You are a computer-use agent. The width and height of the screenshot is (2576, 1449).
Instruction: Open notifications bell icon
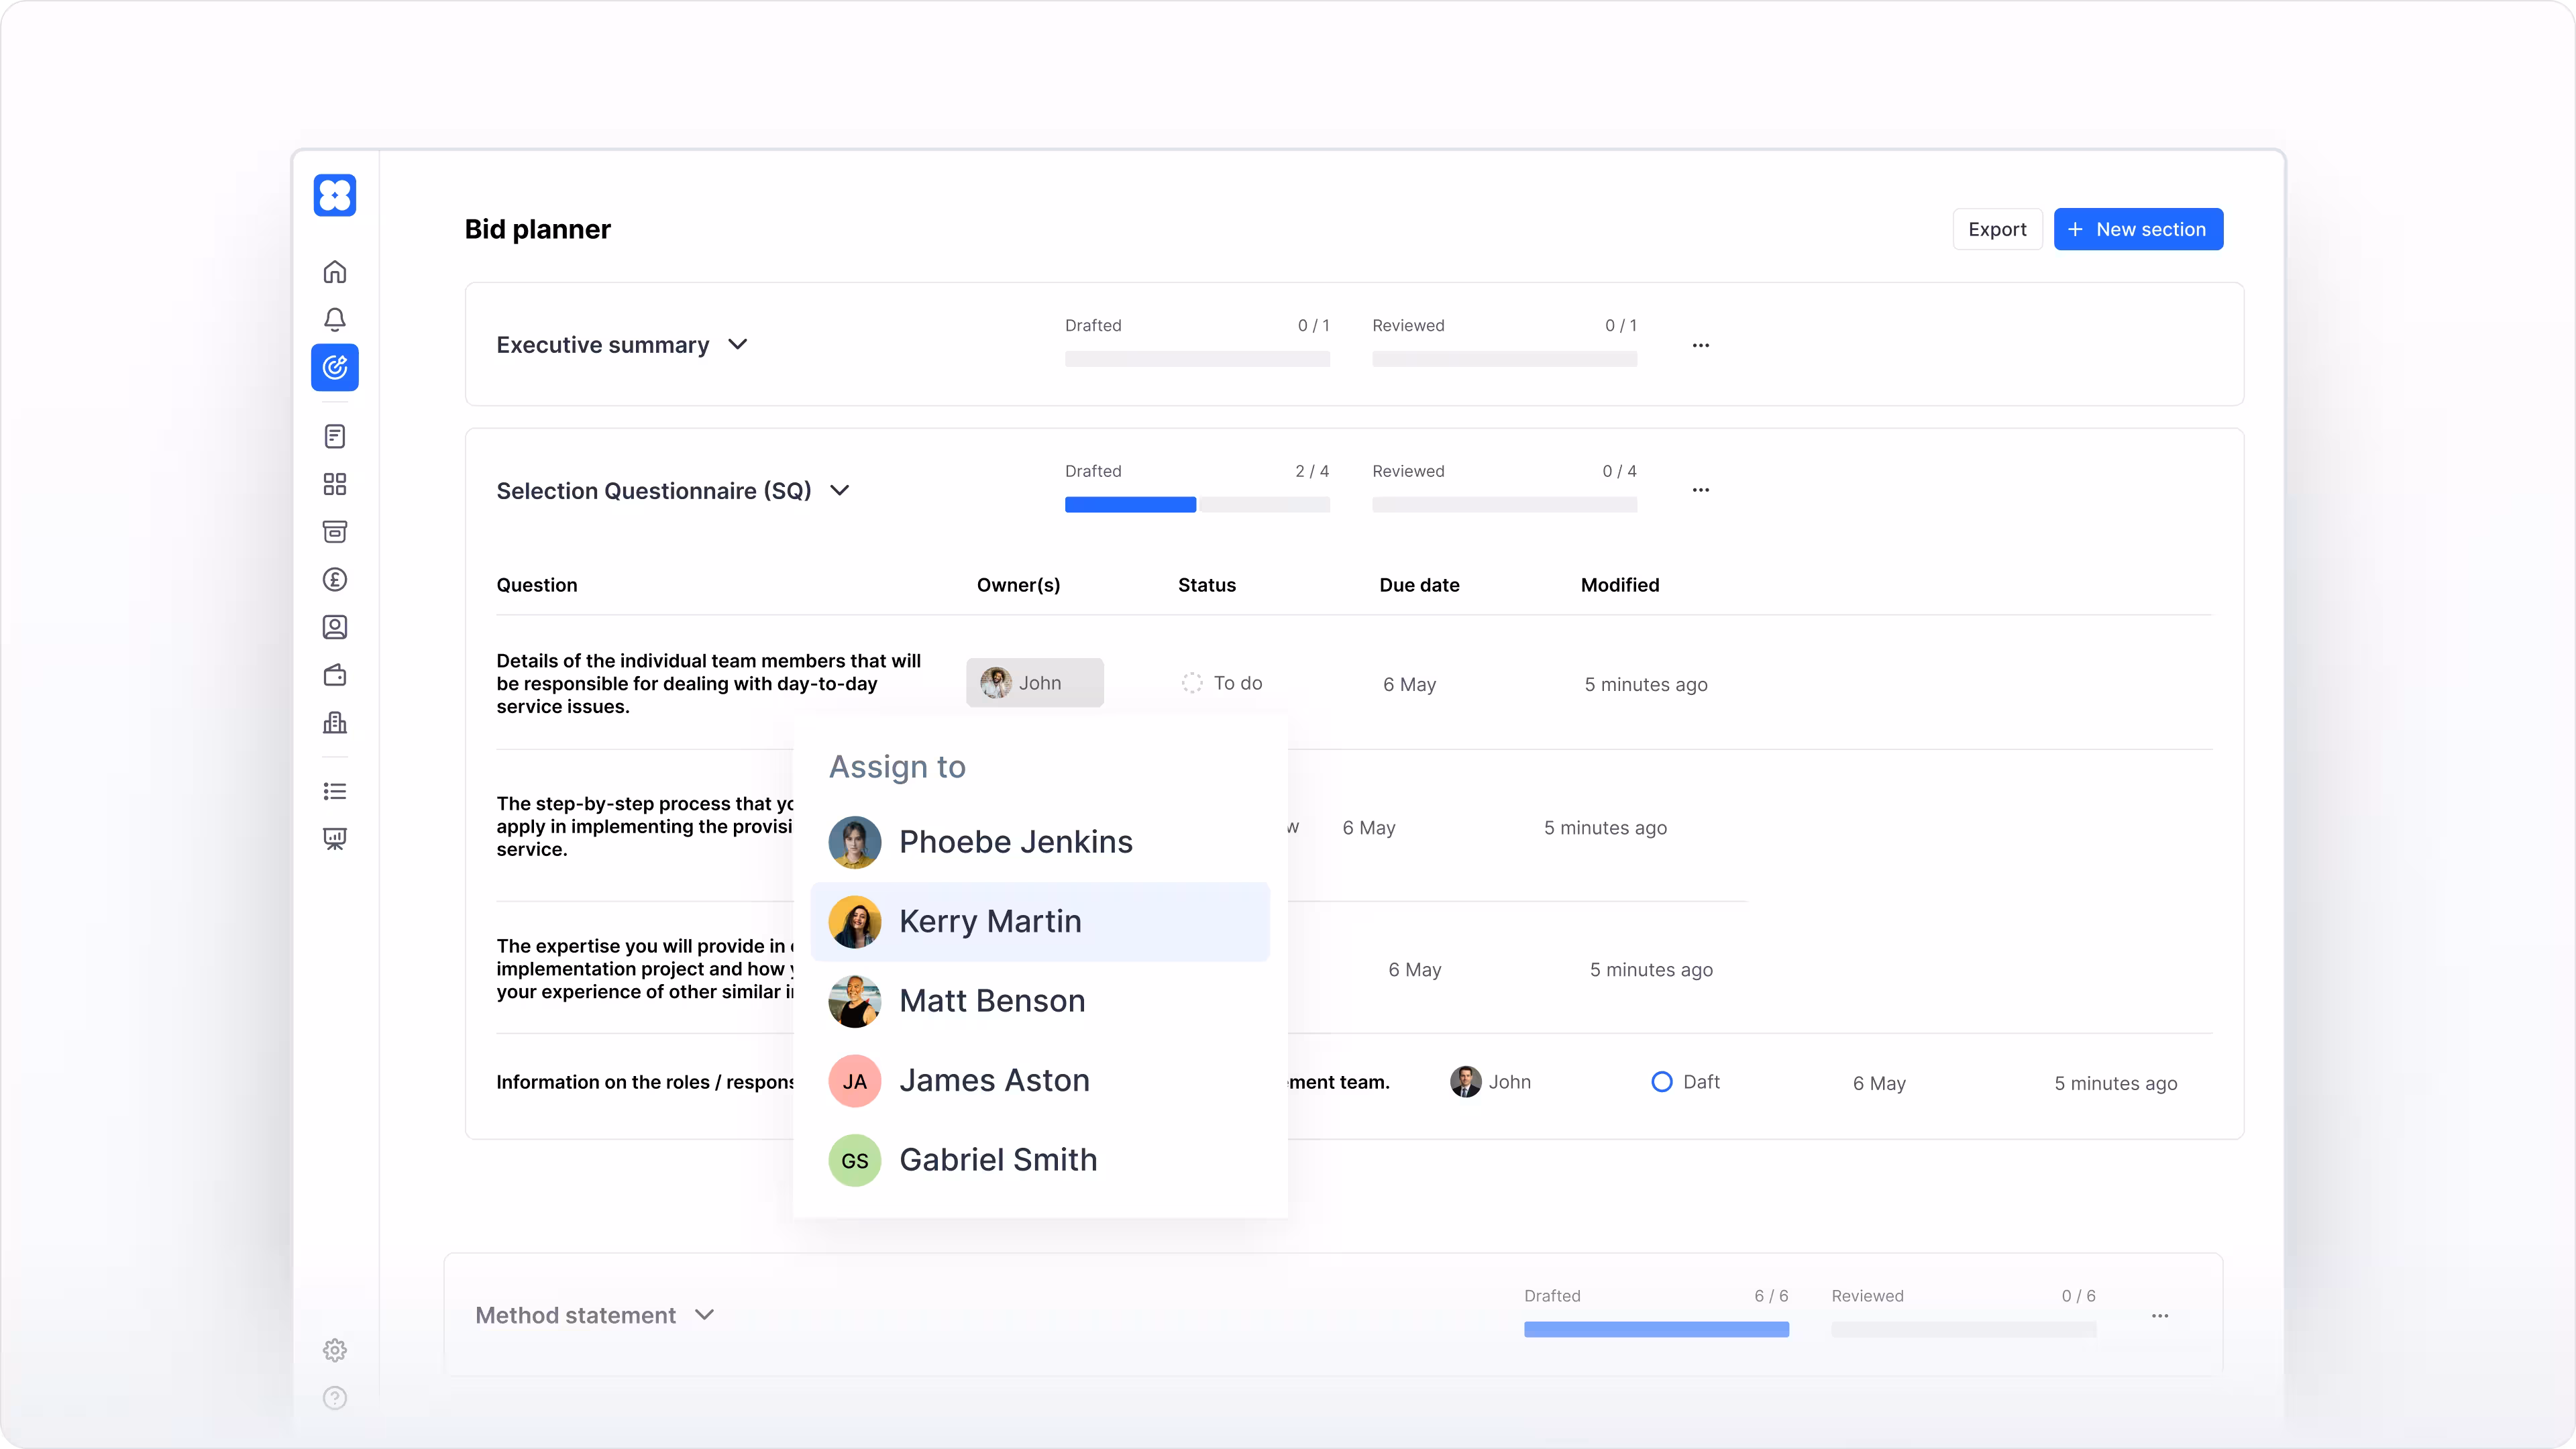pyautogui.click(x=335, y=319)
